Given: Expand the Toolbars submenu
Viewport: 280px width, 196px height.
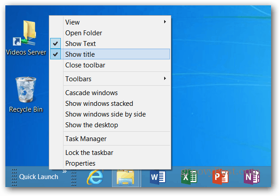Looking at the screenshot, I should click(110, 79).
